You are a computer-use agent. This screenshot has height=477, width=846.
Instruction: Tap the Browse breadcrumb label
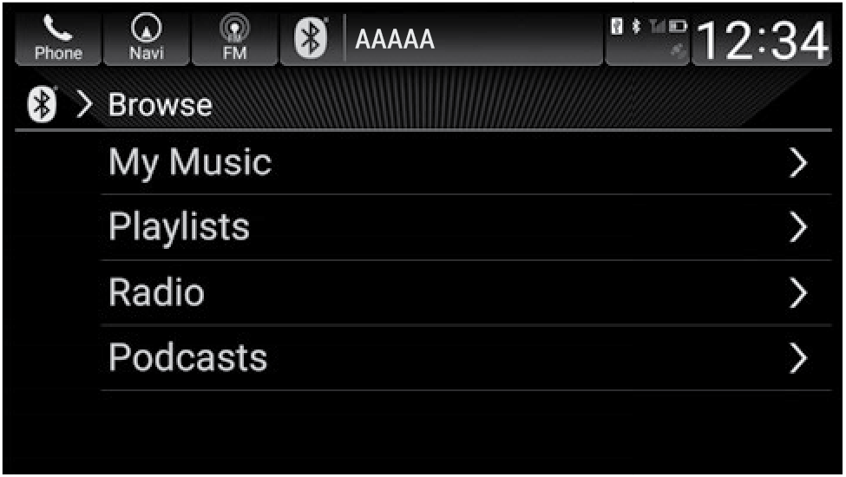(x=160, y=105)
